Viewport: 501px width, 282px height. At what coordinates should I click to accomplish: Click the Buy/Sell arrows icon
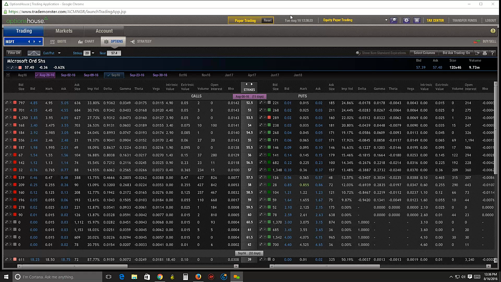[476, 42]
